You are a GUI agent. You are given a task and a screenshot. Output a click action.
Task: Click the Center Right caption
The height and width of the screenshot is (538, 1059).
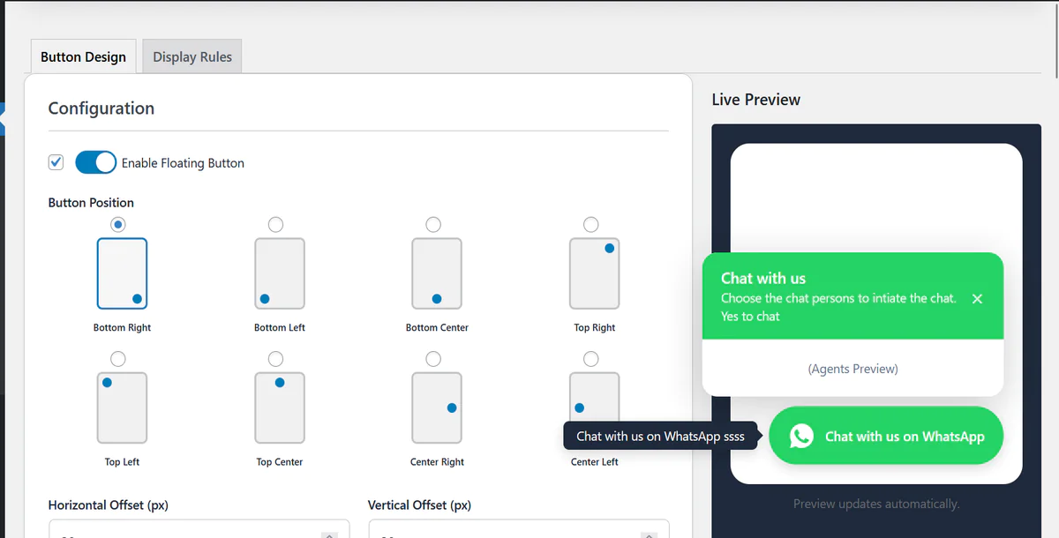tap(437, 461)
